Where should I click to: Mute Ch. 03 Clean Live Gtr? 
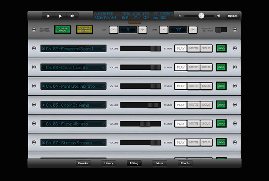point(194,67)
